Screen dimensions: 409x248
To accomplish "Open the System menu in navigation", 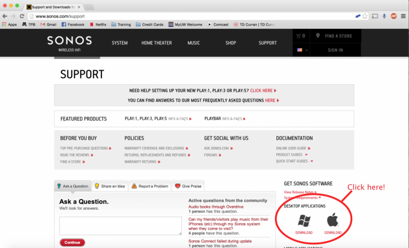I will tap(120, 43).
